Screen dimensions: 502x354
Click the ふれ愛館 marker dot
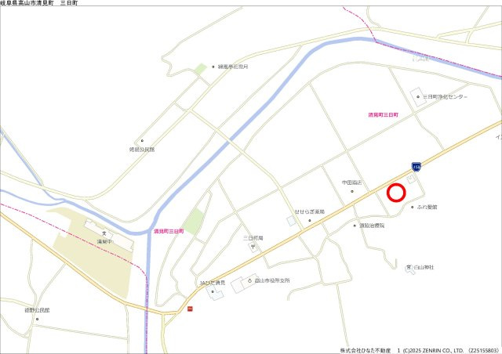click(x=413, y=207)
